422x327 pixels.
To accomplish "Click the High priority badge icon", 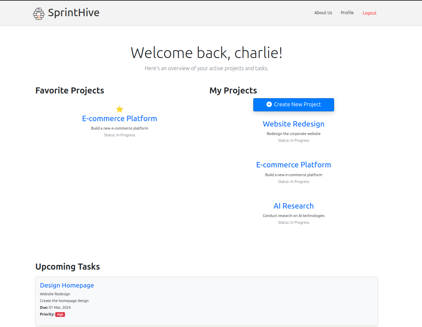I will (x=60, y=314).
